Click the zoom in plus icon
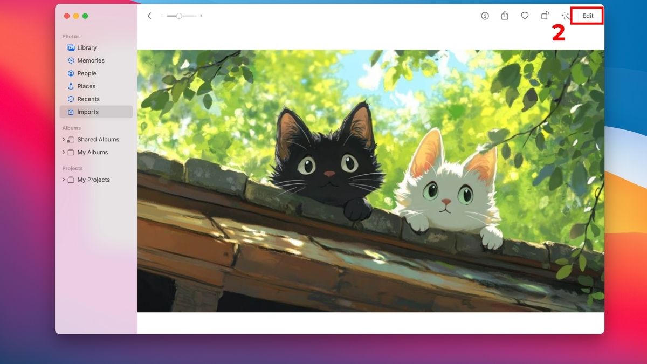The width and height of the screenshot is (647, 364). click(x=201, y=16)
